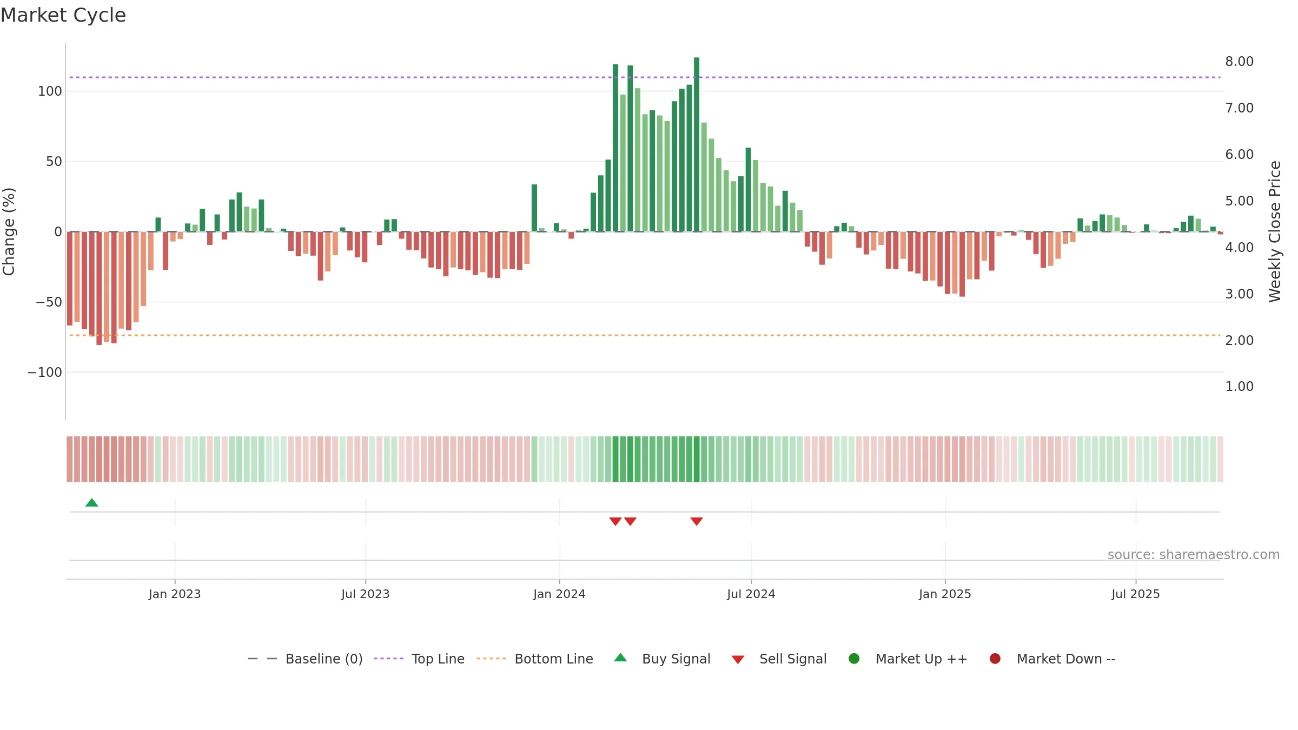The image size is (1298, 730).
Task: Click the −100 tick on the left axis
Action: pyautogui.click(x=45, y=372)
